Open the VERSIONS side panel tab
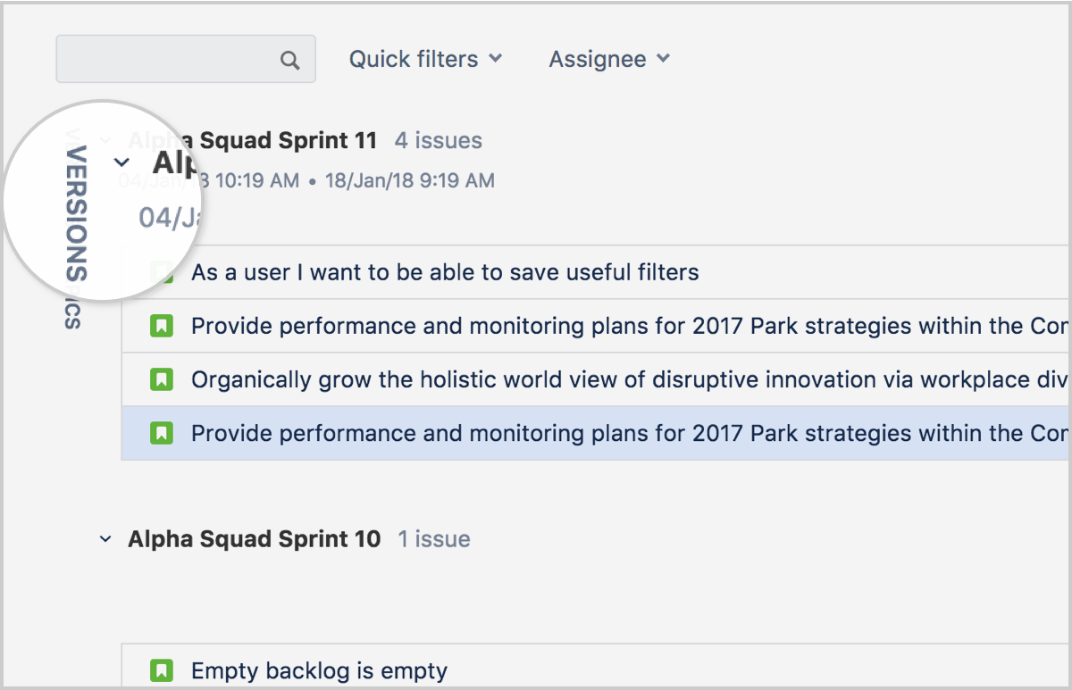This screenshot has width=1072, height=690. click(77, 212)
